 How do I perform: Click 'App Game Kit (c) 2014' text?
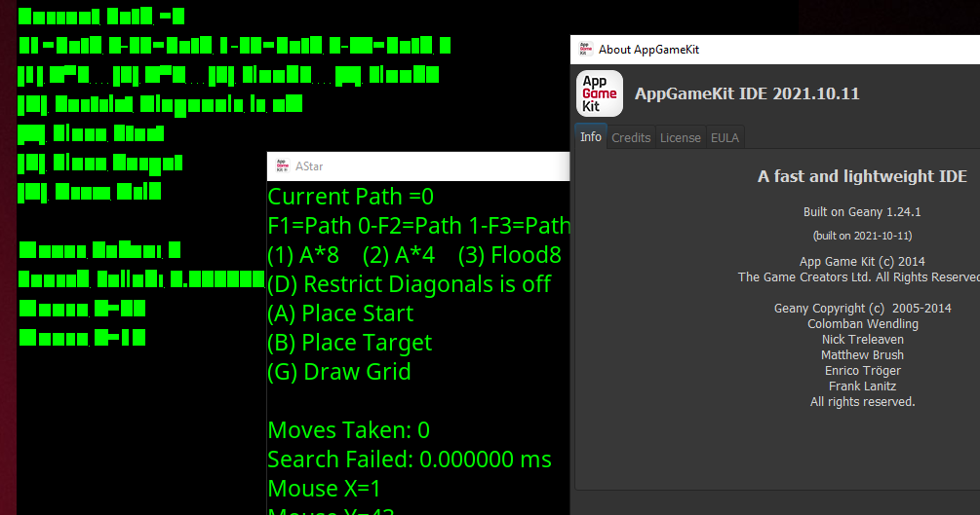(862, 262)
